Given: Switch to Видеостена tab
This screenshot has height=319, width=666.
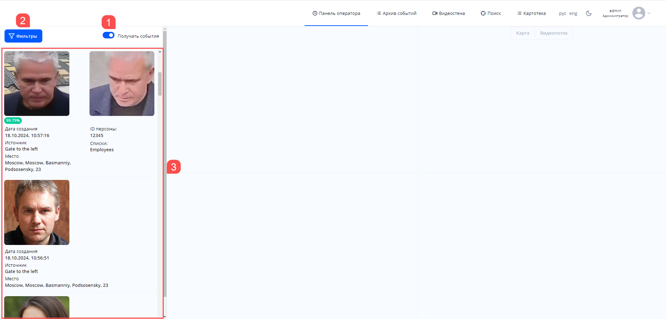Looking at the screenshot, I should [x=449, y=13].
